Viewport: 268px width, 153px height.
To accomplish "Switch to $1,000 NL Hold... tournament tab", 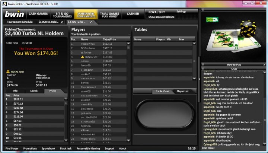I will tap(48, 22).
